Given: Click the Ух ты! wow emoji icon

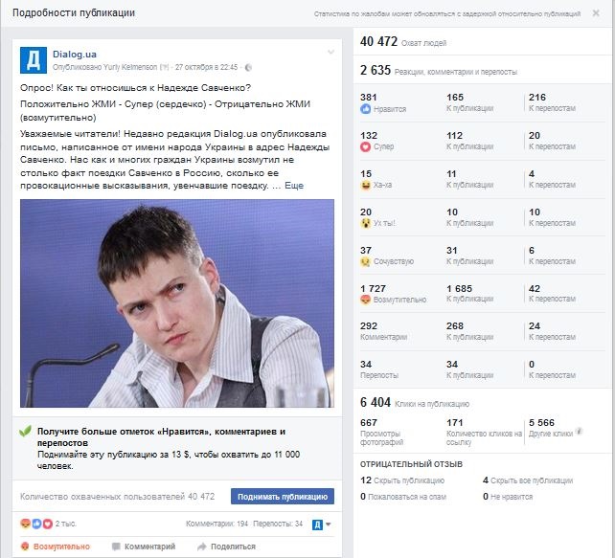Looking at the screenshot, I should click(365, 223).
